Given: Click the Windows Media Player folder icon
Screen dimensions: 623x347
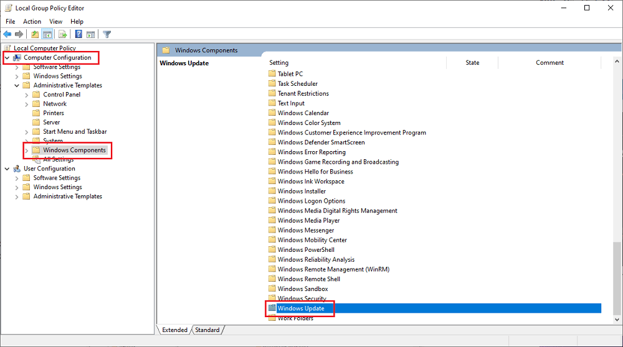Looking at the screenshot, I should pyautogui.click(x=272, y=220).
